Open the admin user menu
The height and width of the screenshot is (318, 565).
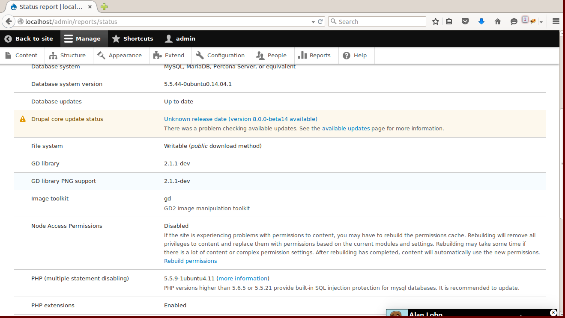tap(180, 38)
